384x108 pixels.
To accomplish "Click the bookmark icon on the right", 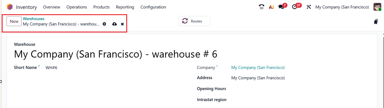I will pyautogui.click(x=376, y=22).
